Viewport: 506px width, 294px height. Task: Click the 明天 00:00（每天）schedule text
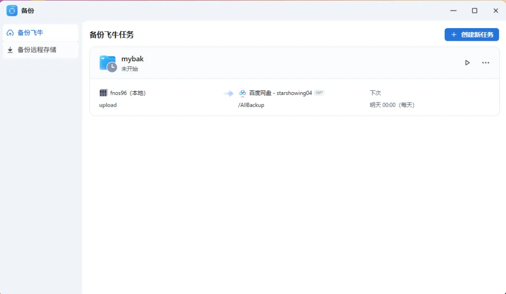(x=392, y=105)
